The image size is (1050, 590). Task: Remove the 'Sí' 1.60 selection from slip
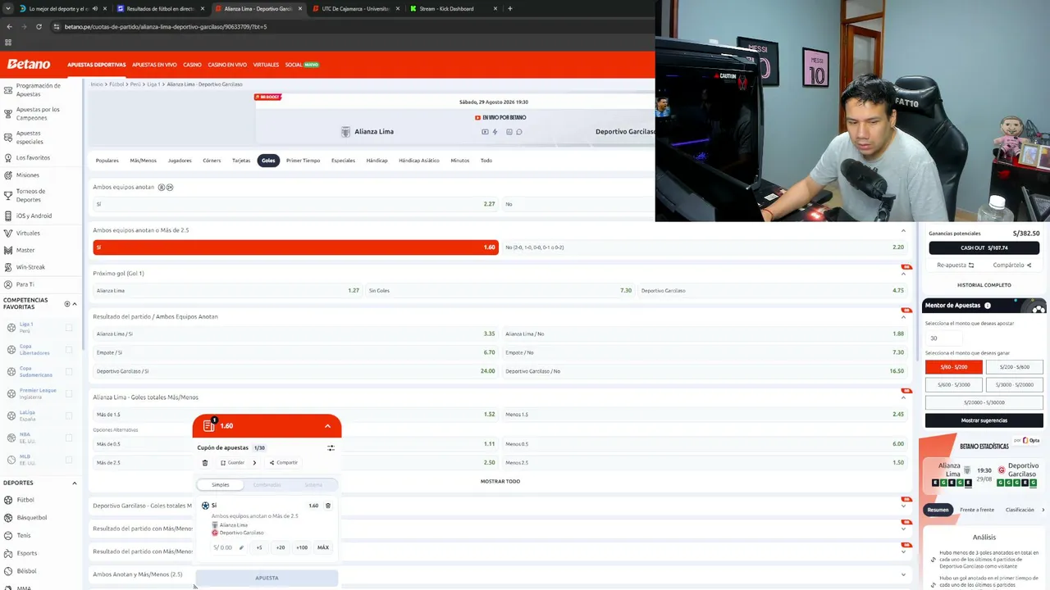[328, 506]
